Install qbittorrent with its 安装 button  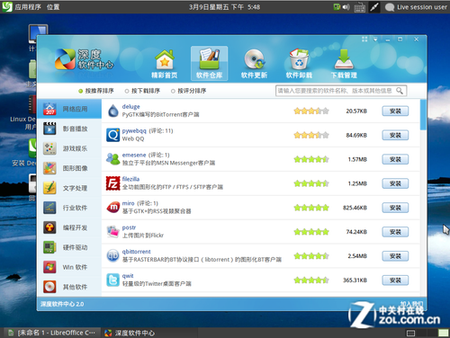click(395, 256)
